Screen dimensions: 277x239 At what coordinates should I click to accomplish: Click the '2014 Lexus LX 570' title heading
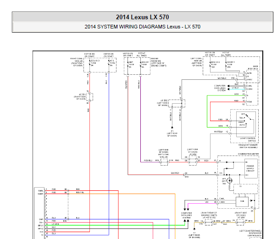[x=142, y=17]
